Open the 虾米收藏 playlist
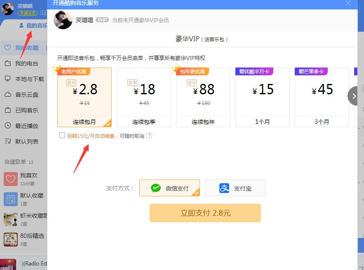The height and width of the screenshot is (270, 364). coord(24,219)
